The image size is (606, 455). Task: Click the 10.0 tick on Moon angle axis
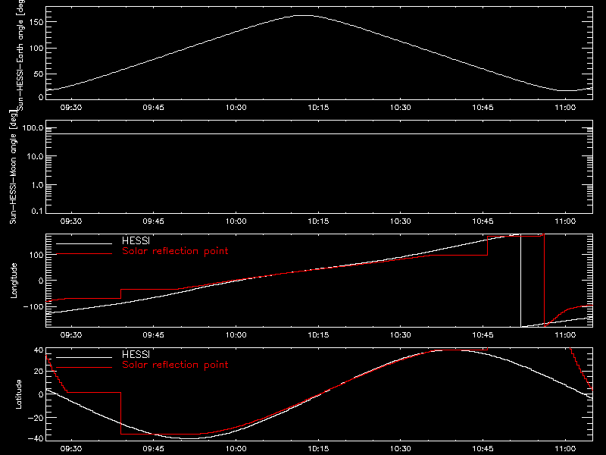pyautogui.click(x=35, y=156)
